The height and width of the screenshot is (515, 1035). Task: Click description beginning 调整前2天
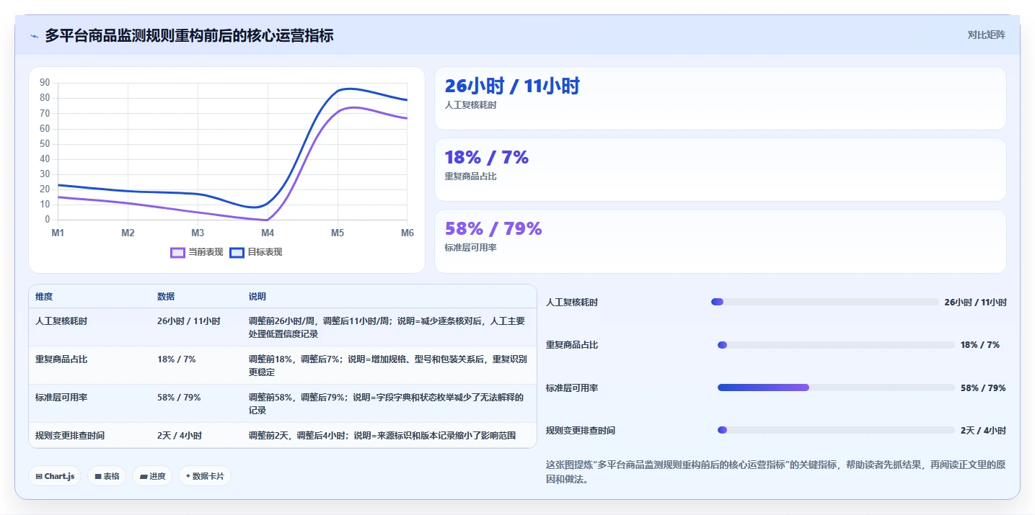pyautogui.click(x=382, y=435)
